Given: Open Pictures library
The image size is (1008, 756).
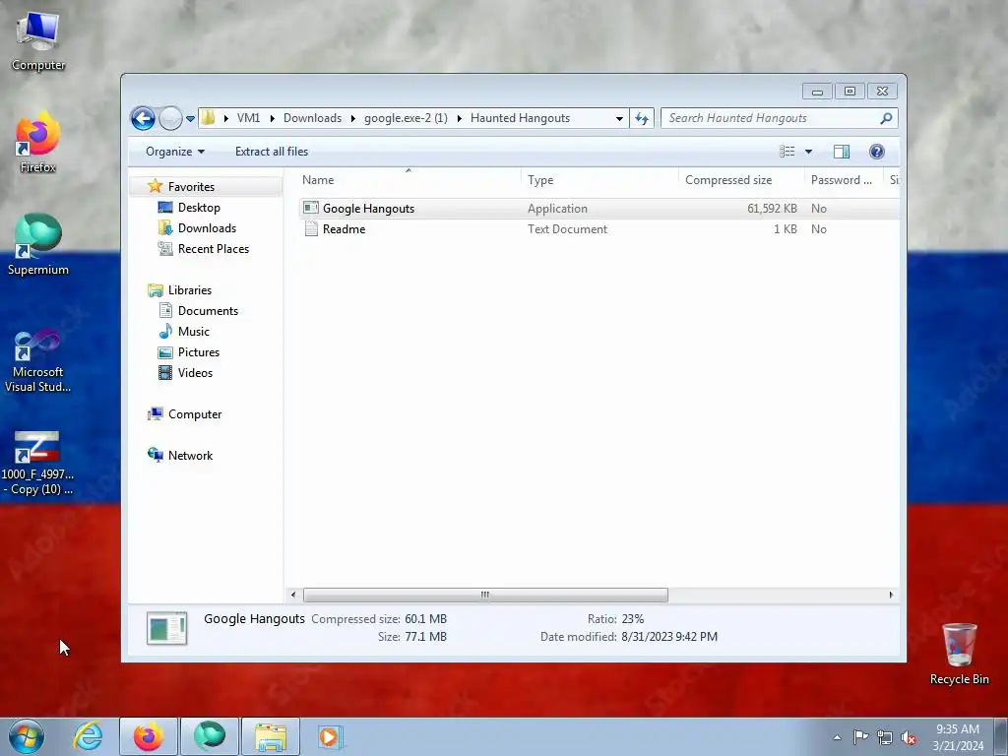Looking at the screenshot, I should pyautogui.click(x=199, y=352).
